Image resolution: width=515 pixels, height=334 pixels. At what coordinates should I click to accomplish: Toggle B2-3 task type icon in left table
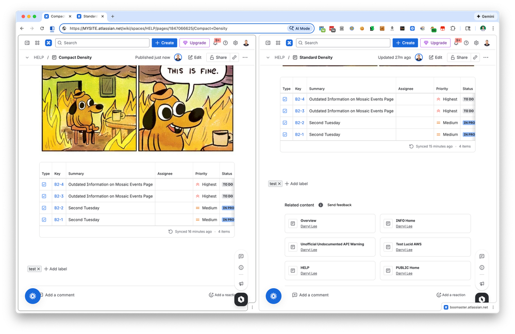coord(44,196)
